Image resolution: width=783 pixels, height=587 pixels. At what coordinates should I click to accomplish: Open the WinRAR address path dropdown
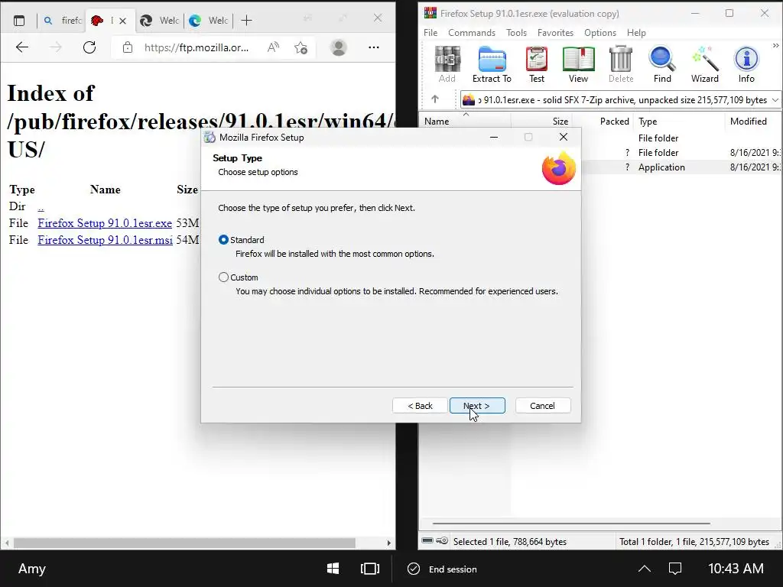point(775,100)
